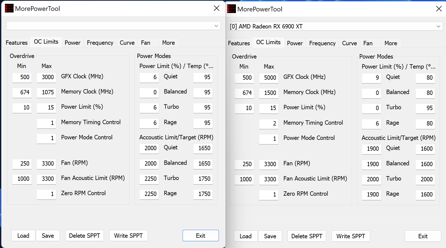Edit Rage temp 95 in left window
The width and height of the screenshot is (446, 248).
point(203,123)
